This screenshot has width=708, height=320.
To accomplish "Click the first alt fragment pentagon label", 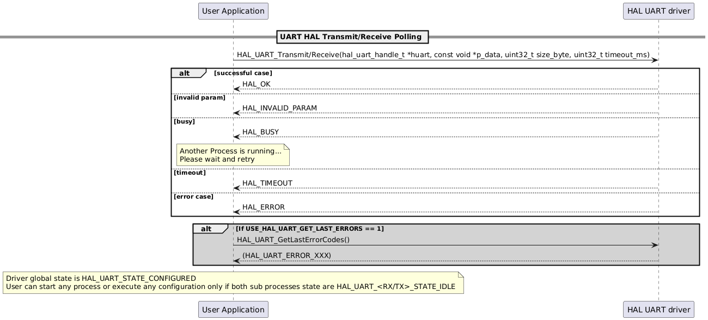I will pyautogui.click(x=185, y=72).
